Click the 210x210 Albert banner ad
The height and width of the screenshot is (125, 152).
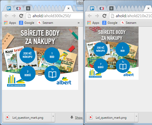pos(112,53)
